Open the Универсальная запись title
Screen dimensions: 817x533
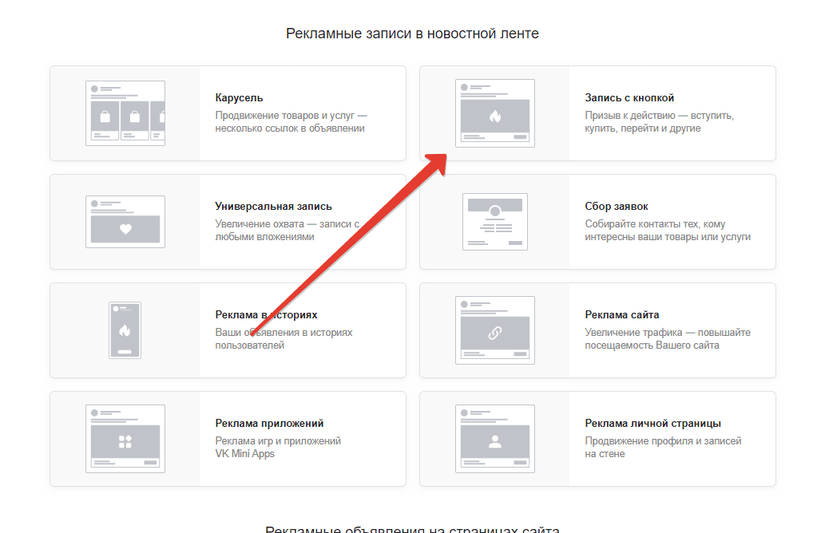click(274, 206)
